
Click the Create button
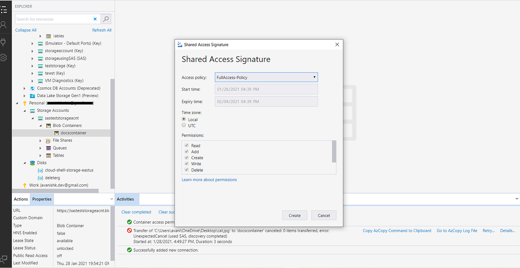295,215
